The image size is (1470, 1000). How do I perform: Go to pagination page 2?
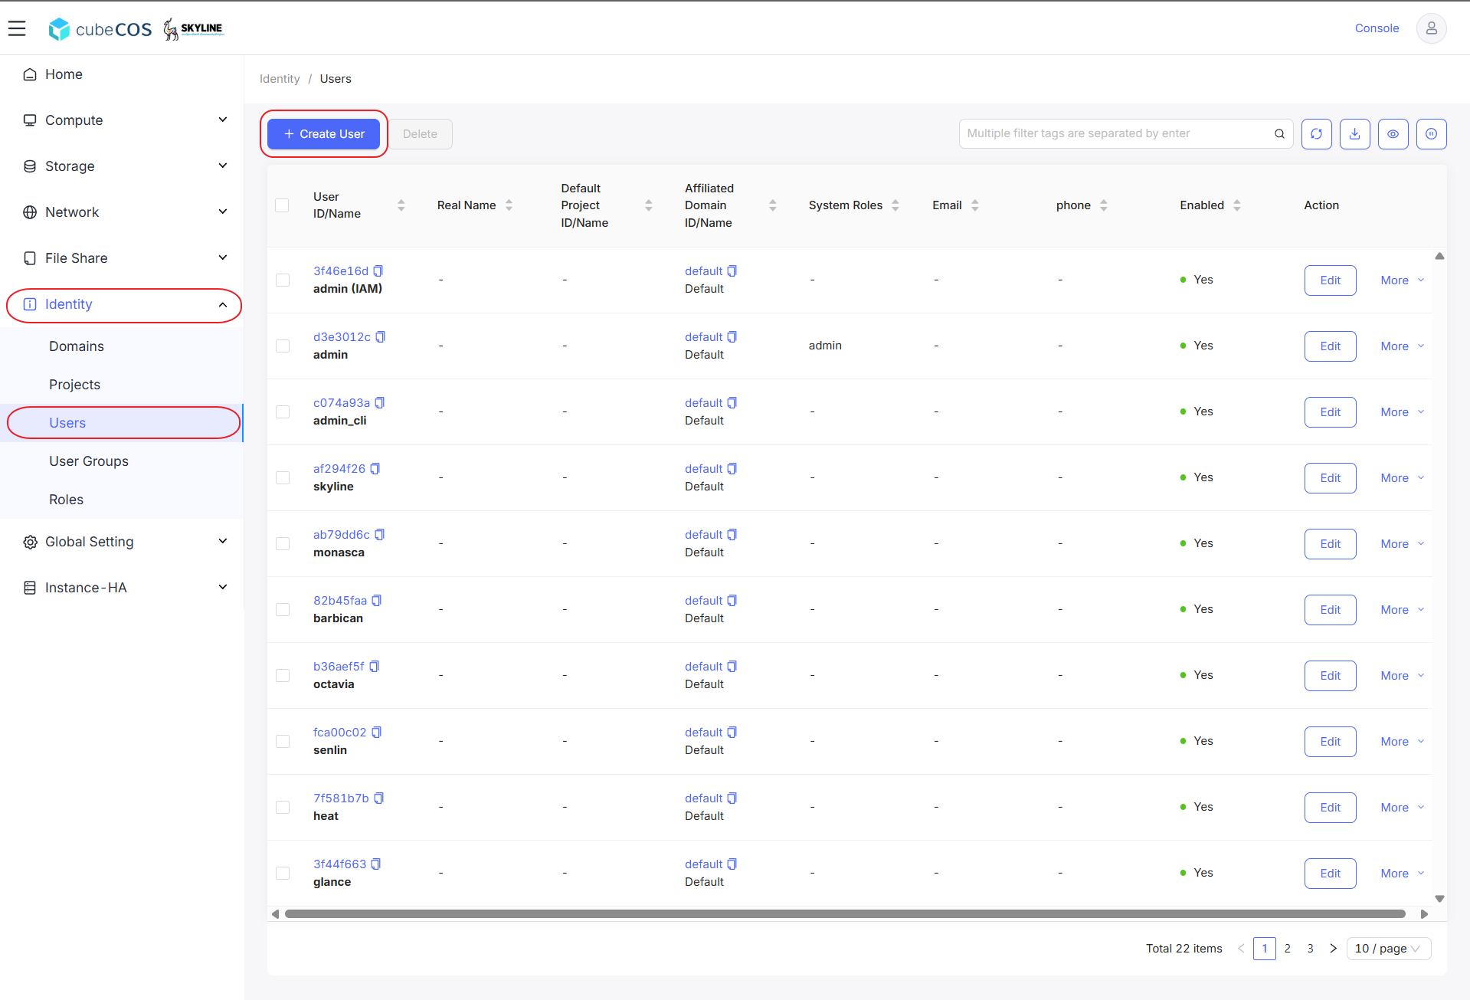pos(1288,949)
